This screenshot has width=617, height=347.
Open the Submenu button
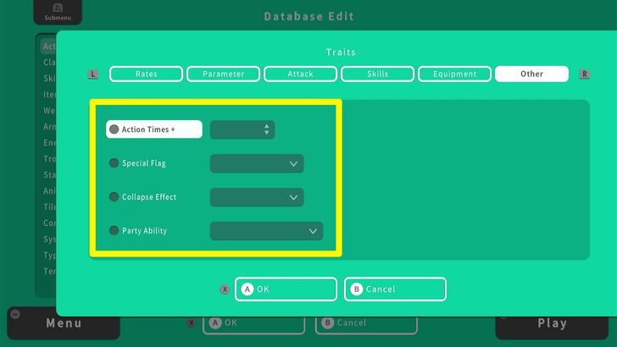(58, 12)
